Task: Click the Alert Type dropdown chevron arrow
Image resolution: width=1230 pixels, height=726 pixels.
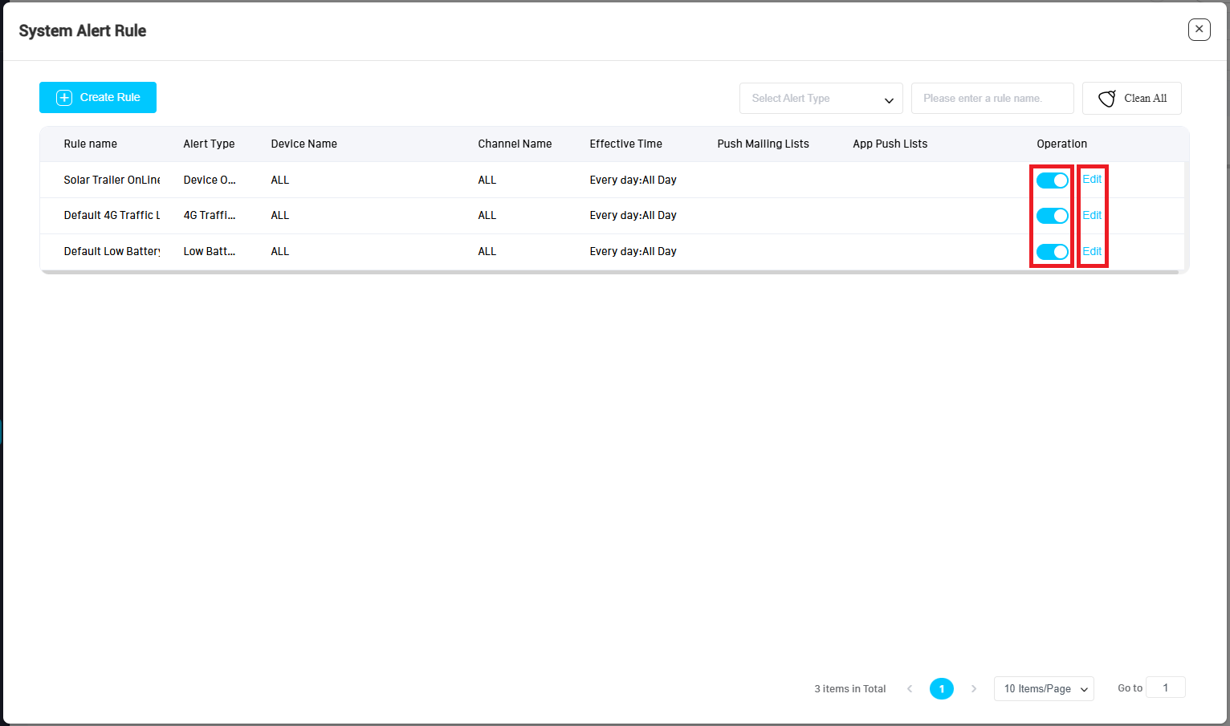Action: pos(889,100)
